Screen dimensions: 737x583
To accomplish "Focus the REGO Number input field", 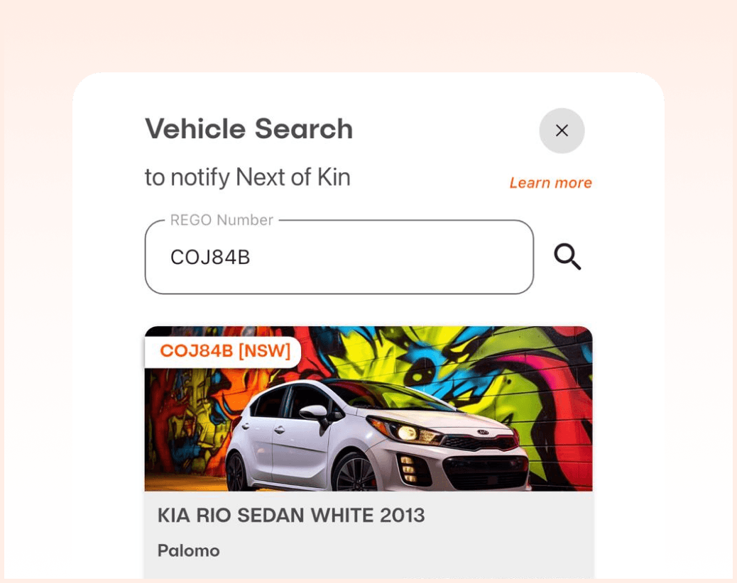I will [339, 257].
